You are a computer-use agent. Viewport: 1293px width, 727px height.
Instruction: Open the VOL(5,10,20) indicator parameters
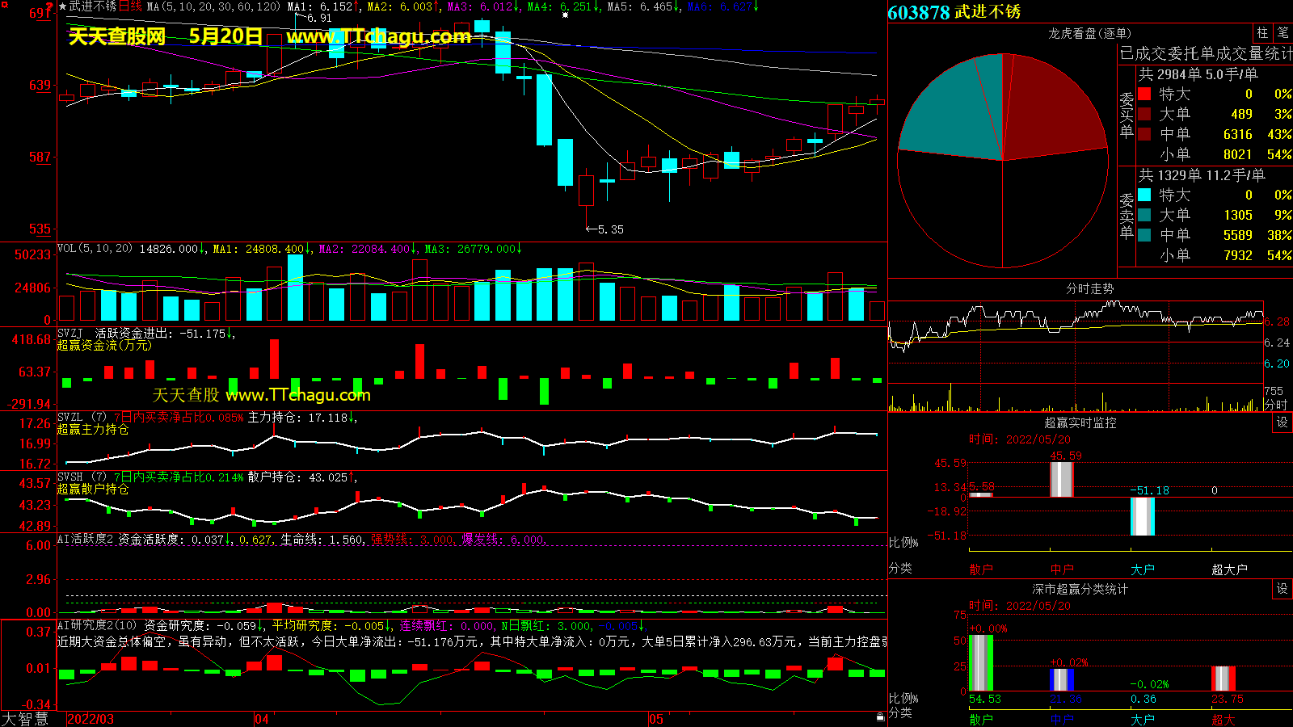click(x=95, y=249)
